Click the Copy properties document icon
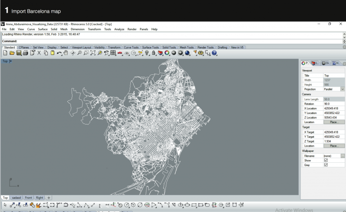This screenshot has width=346, height=212. (x=32, y=53)
